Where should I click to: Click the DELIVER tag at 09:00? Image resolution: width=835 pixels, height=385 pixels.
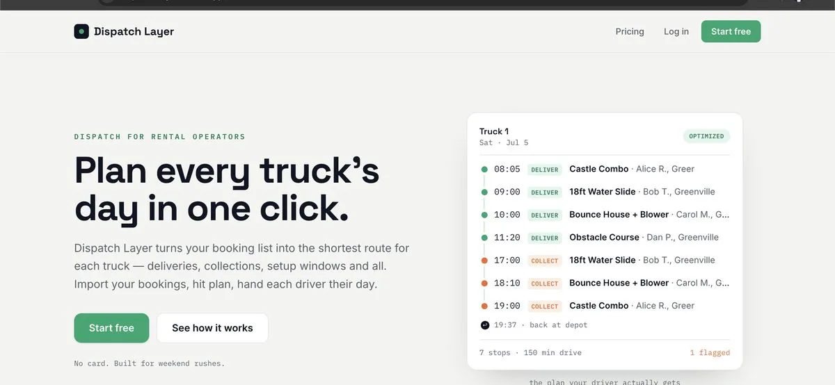545,192
